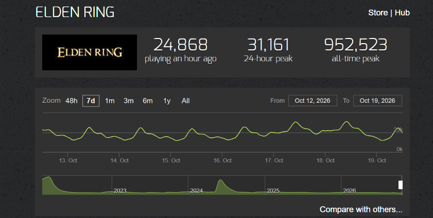Click Compare with others link
Viewport: 433px width, 218px height.
coord(361,209)
